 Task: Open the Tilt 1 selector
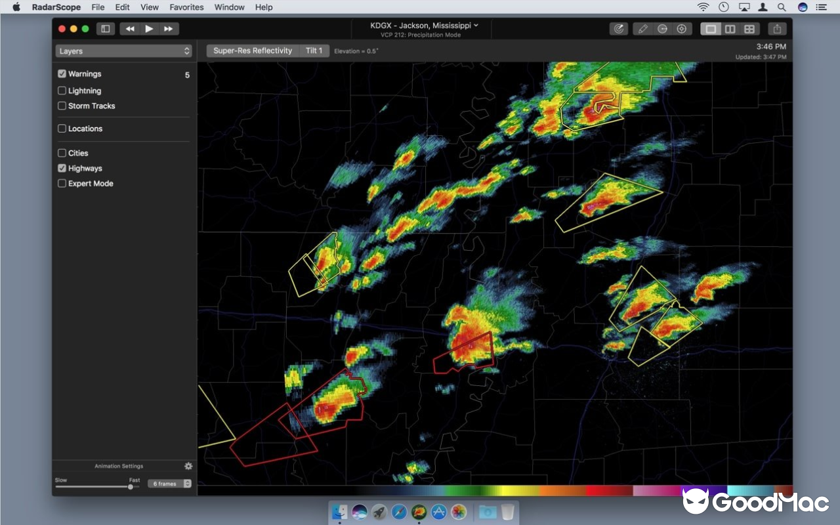[314, 51]
